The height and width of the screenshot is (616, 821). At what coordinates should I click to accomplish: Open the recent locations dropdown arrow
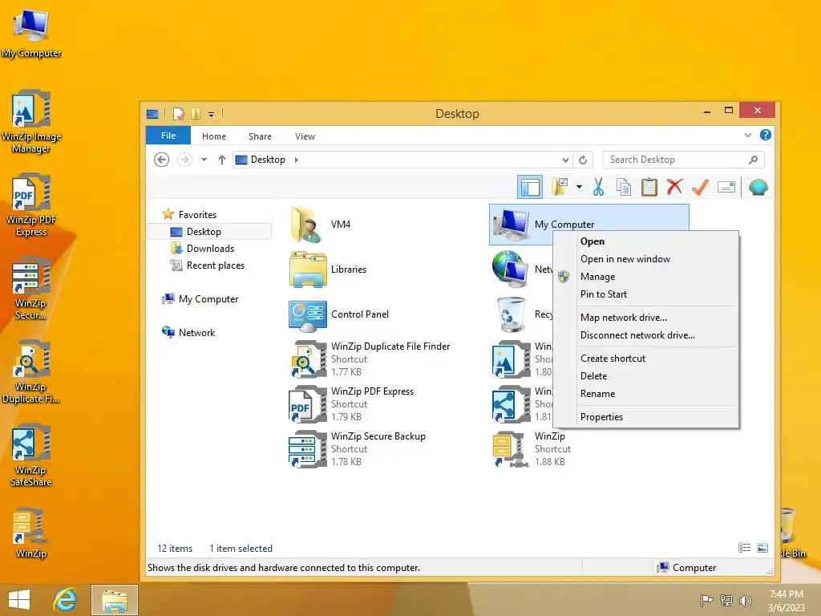tap(204, 160)
